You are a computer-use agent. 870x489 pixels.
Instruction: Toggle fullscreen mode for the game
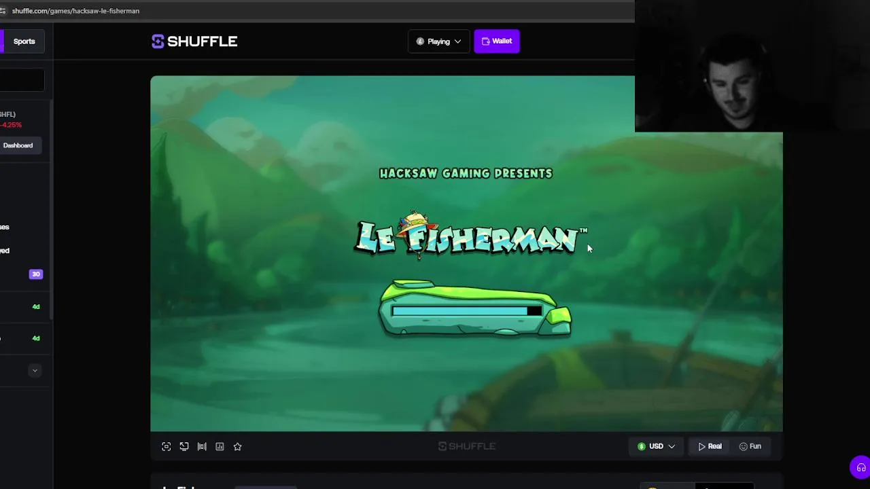(167, 446)
